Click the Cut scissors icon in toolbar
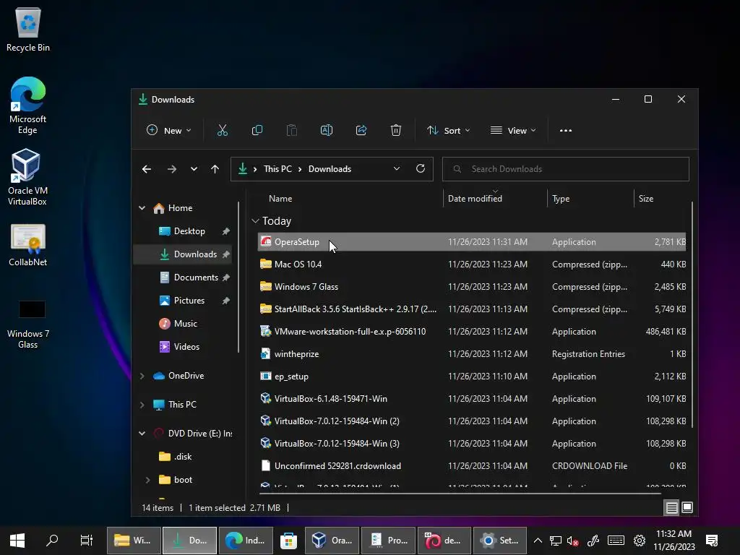This screenshot has height=555, width=740. coord(223,130)
